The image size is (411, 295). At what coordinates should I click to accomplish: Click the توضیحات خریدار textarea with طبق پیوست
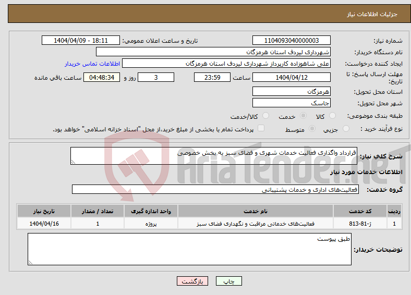tap(189, 249)
